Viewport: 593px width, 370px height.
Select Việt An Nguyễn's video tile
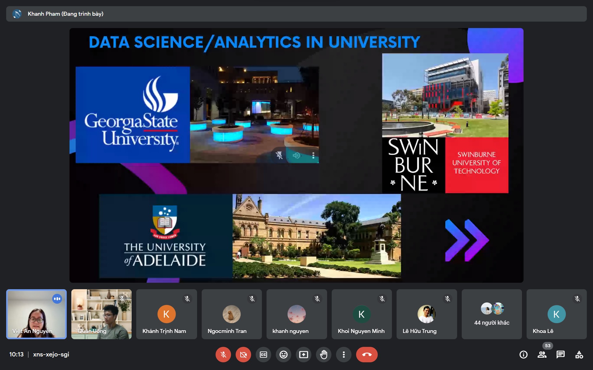pyautogui.click(x=36, y=314)
